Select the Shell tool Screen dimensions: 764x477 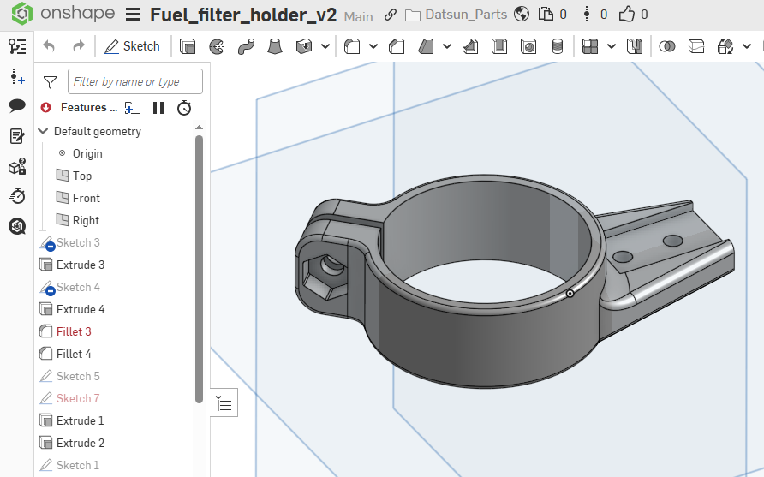point(499,46)
